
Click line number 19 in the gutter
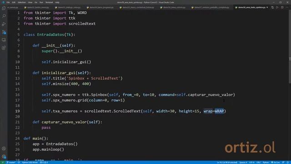[x=17, y=111]
